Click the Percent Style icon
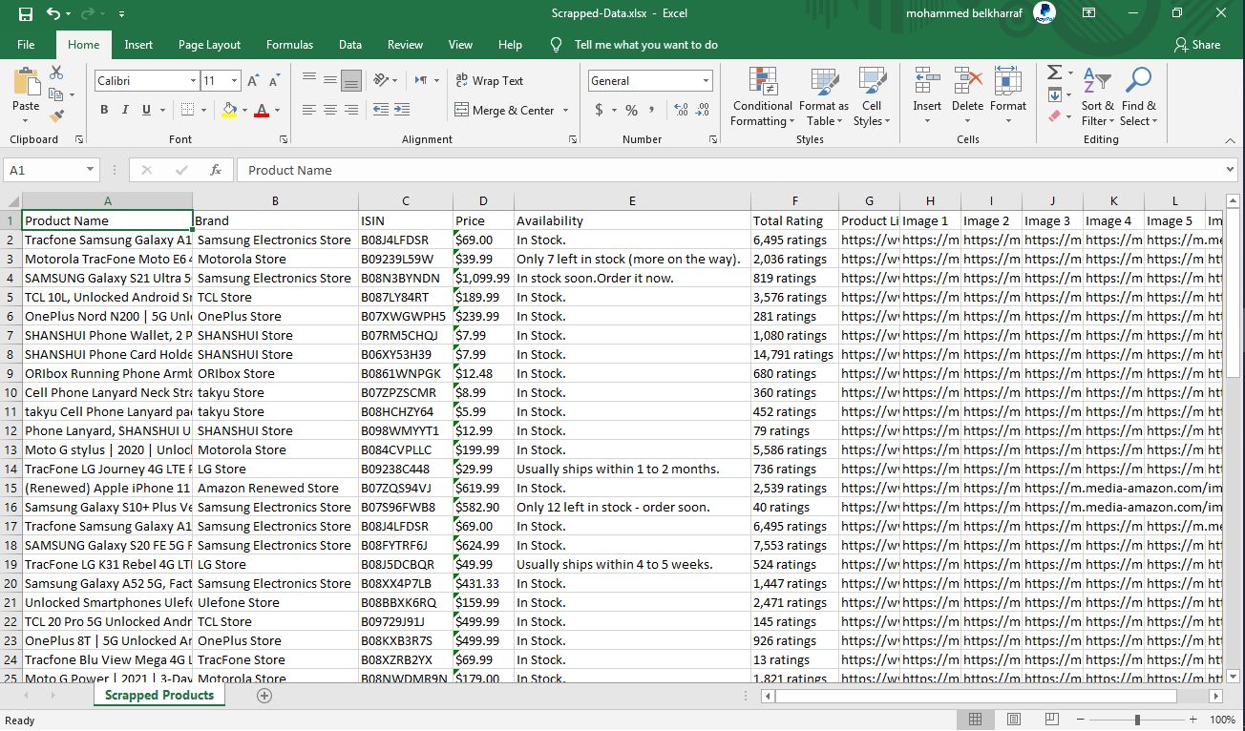The width and height of the screenshot is (1245, 731). pos(631,111)
